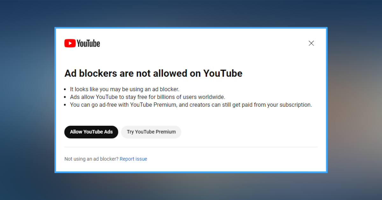Viewport: 382px width, 200px height.
Task: Click the YouTube wordmark text in header
Action: [88, 44]
